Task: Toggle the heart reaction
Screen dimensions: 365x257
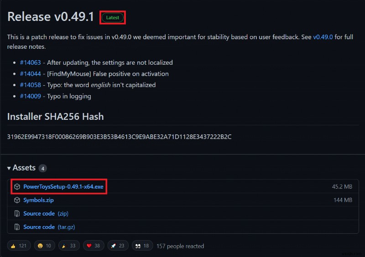Action: point(94,246)
